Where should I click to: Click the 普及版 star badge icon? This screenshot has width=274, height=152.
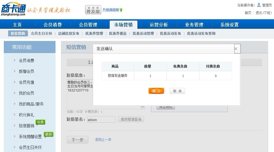point(93,9)
